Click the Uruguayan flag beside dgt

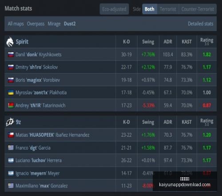tap(11, 148)
